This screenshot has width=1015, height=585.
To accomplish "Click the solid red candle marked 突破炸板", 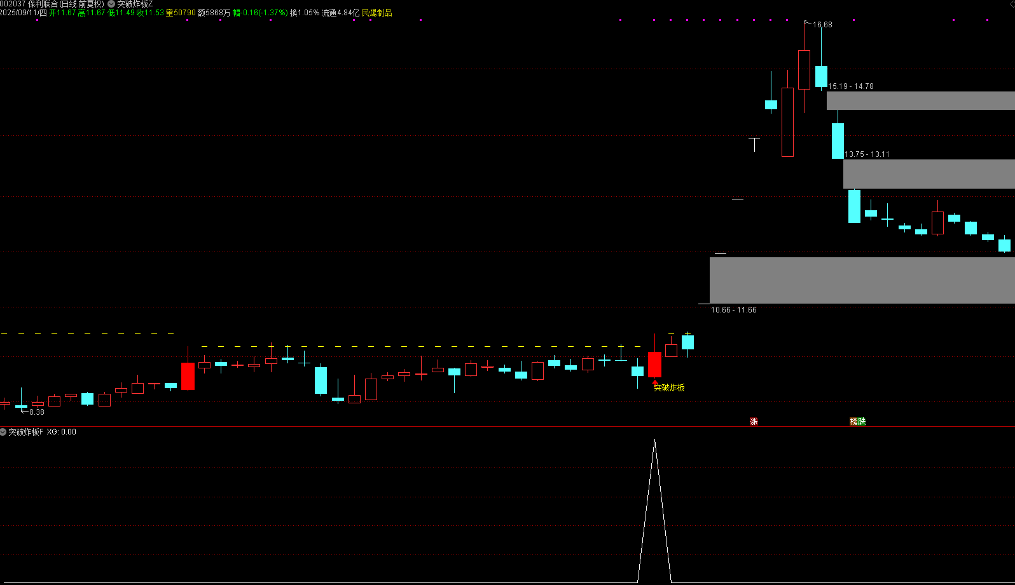I will point(654,364).
